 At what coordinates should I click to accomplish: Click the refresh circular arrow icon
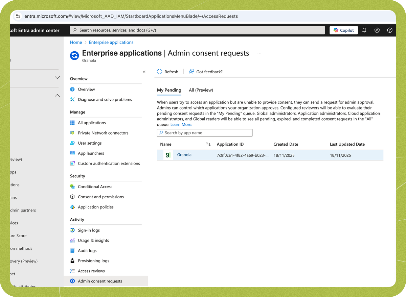point(160,72)
